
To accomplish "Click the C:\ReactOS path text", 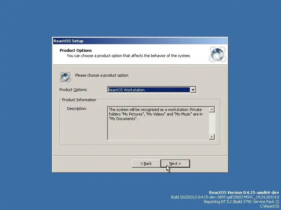I will pyautogui.click(x=269, y=206).
